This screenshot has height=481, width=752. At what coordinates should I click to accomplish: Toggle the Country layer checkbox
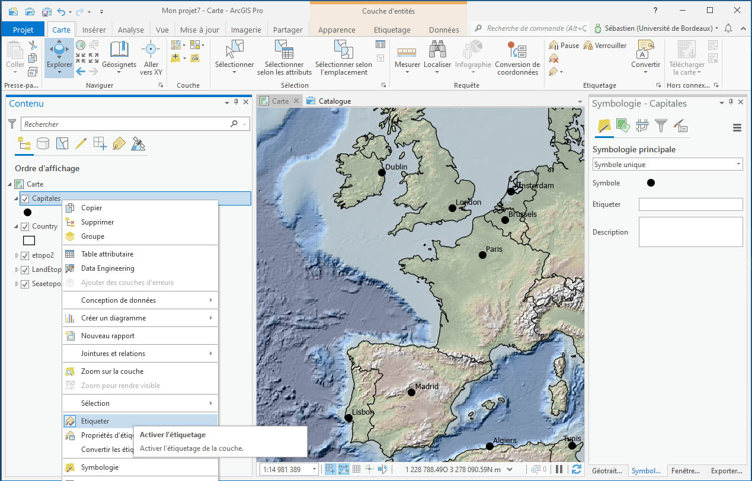(x=25, y=226)
